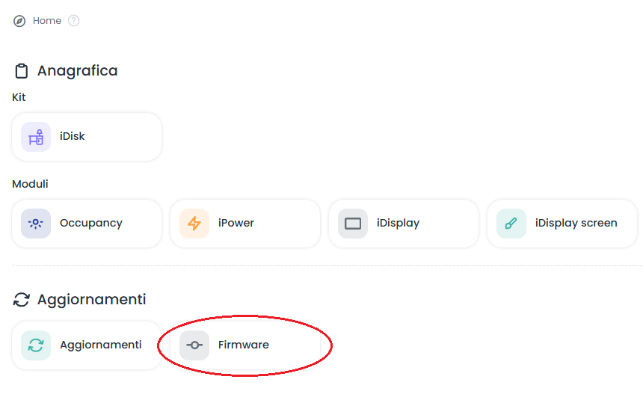Open the Firmware card label

(244, 345)
